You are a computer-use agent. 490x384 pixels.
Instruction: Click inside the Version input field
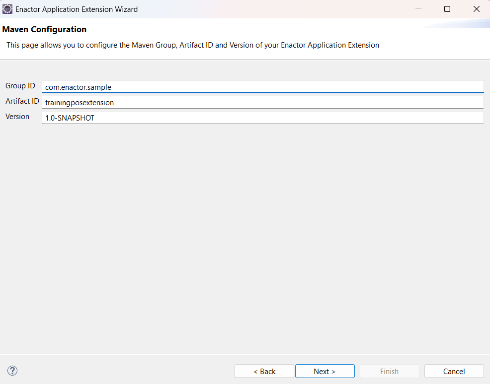(x=199, y=117)
